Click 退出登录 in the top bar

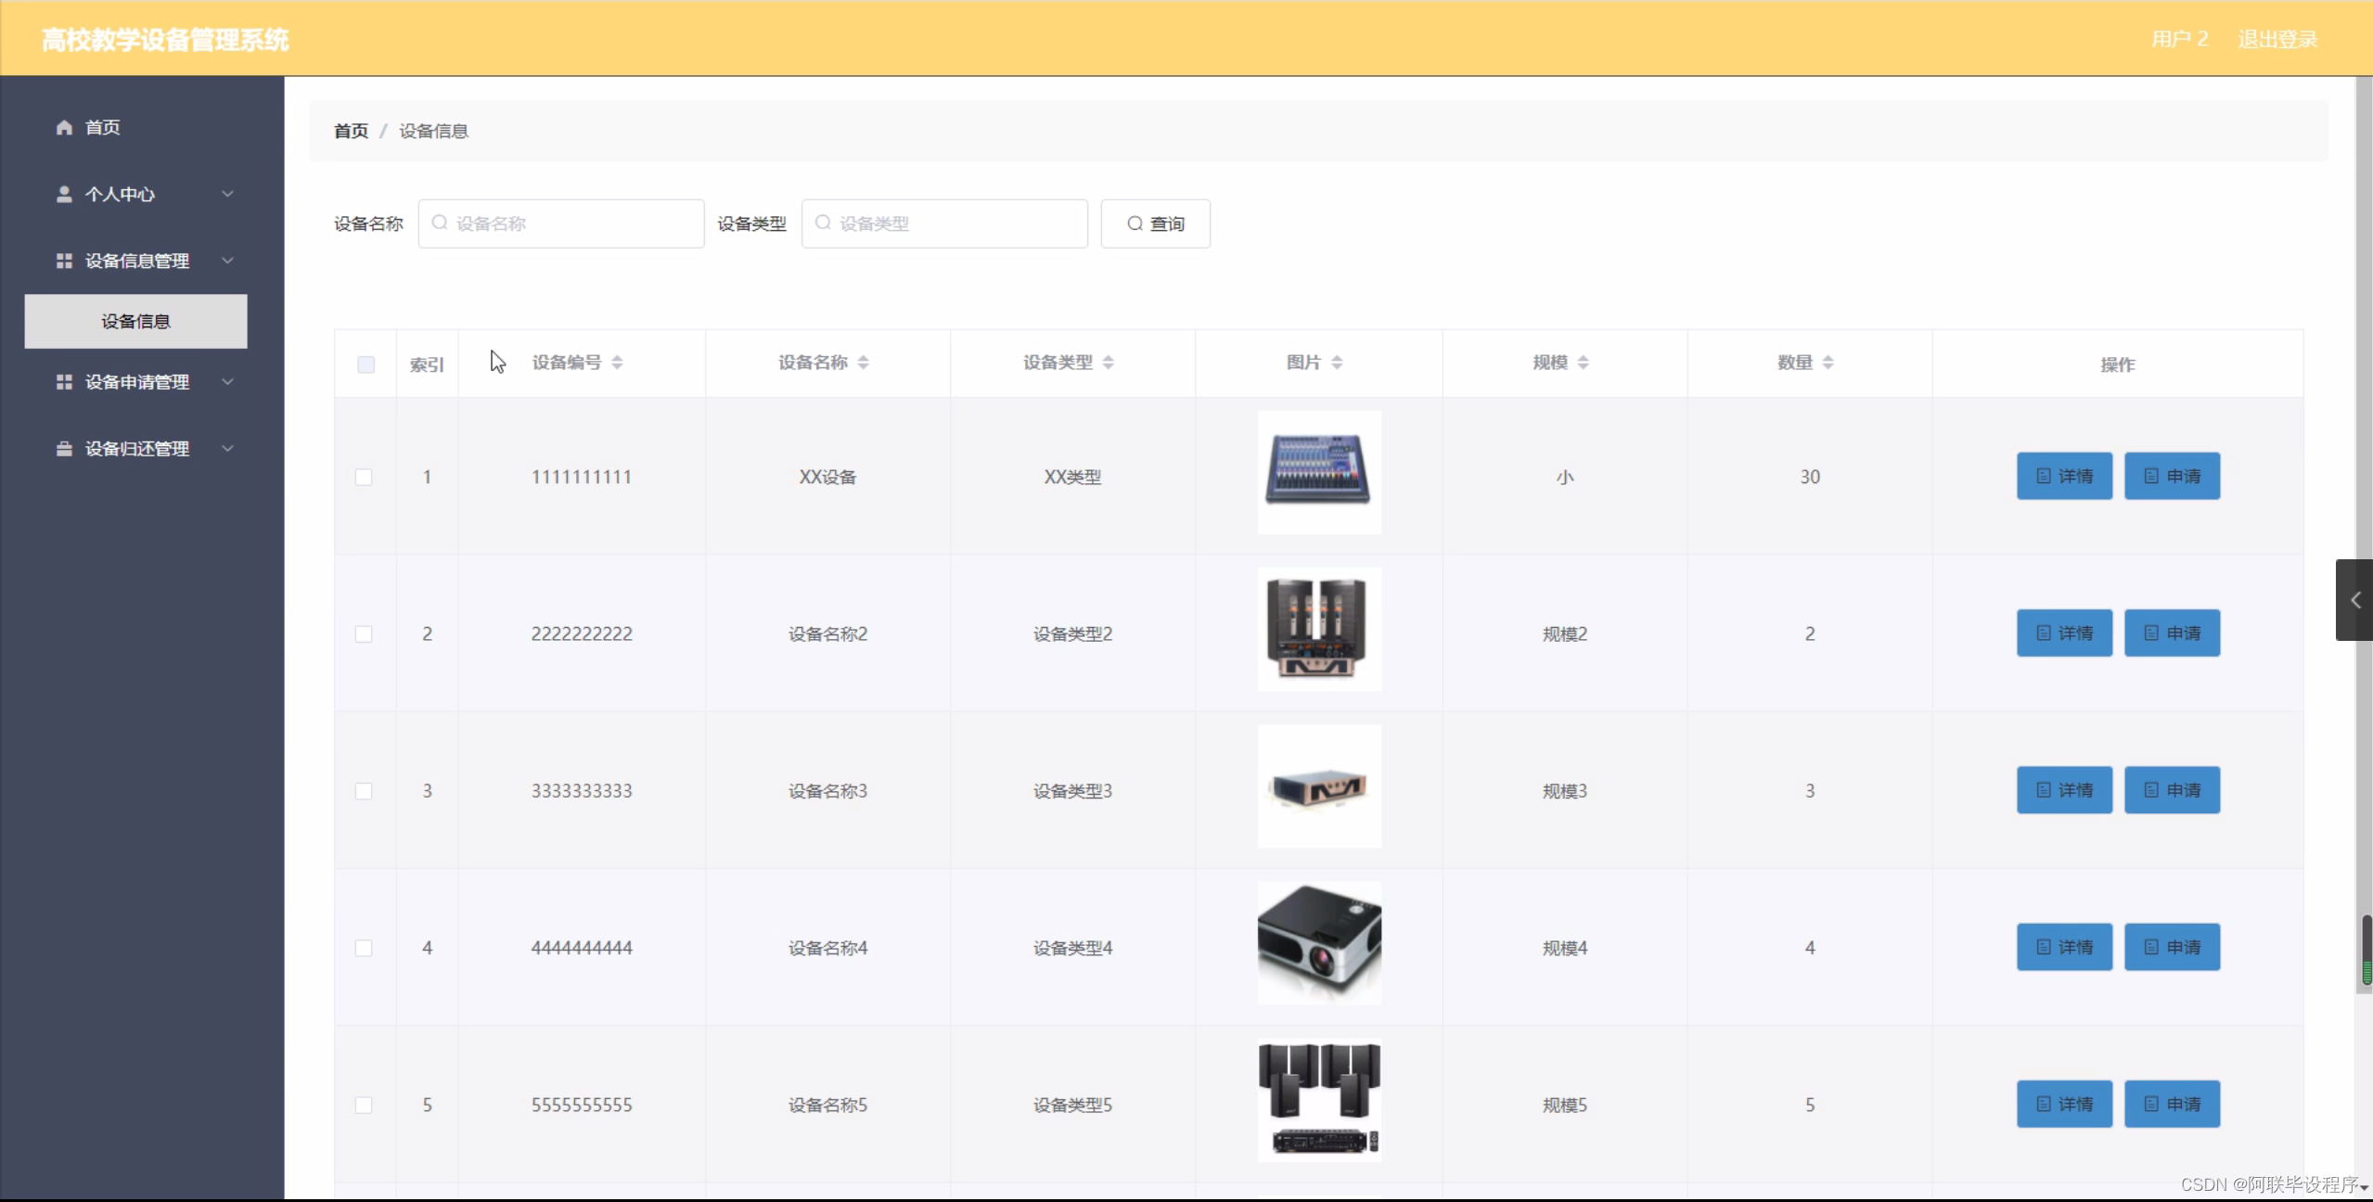(2277, 38)
